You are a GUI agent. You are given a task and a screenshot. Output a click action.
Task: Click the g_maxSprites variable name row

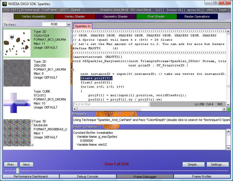tap(97, 137)
